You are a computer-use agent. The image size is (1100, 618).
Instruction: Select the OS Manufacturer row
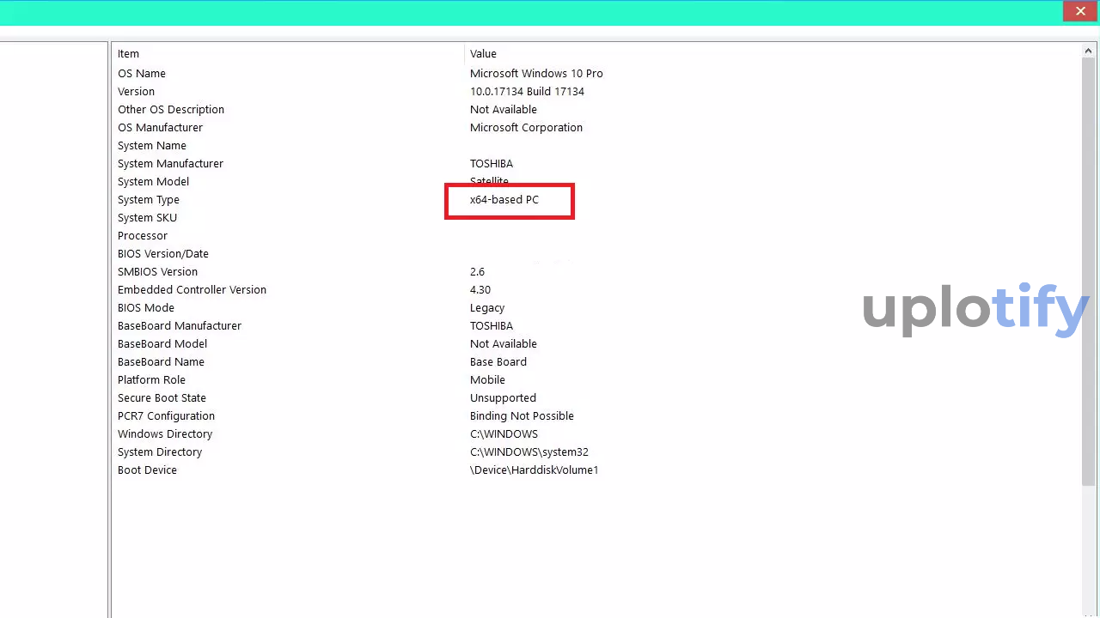pyautogui.click(x=596, y=127)
